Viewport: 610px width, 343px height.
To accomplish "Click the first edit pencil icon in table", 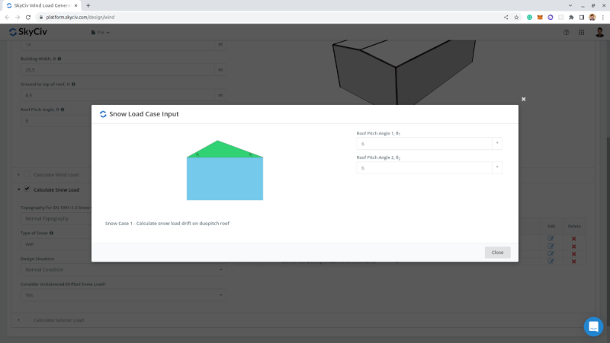I will point(551,239).
